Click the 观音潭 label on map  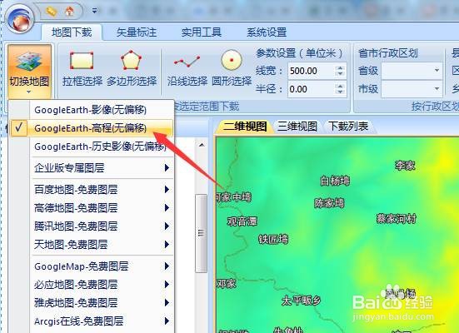coord(242,221)
